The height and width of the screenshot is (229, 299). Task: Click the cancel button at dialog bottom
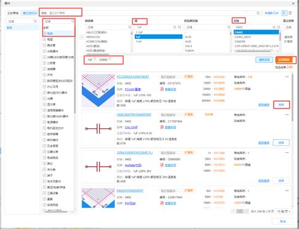(283, 221)
